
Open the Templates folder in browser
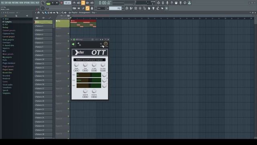pyautogui.click(x=6, y=93)
